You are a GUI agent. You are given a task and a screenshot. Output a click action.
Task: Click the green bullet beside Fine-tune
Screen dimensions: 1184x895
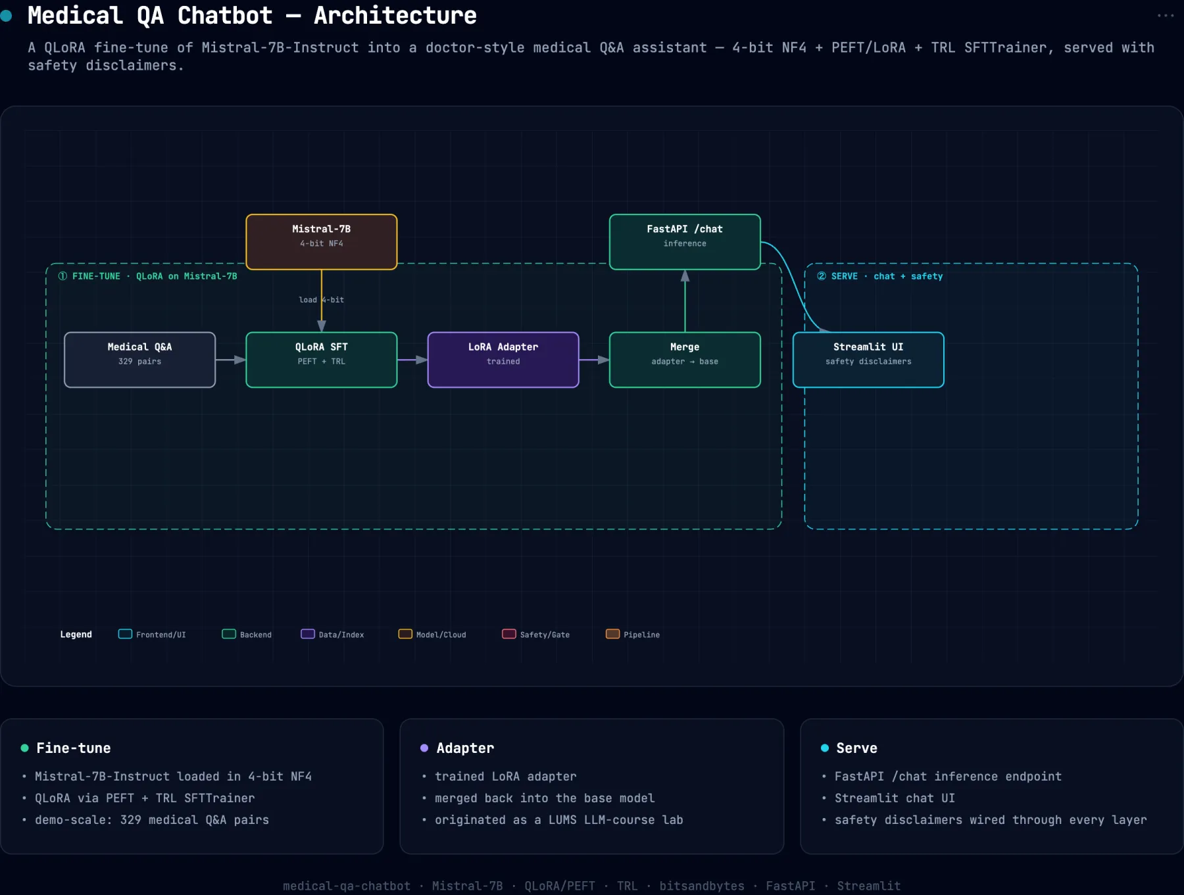[x=25, y=748]
